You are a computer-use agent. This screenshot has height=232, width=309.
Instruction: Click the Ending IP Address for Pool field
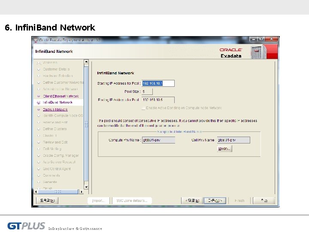158,100
